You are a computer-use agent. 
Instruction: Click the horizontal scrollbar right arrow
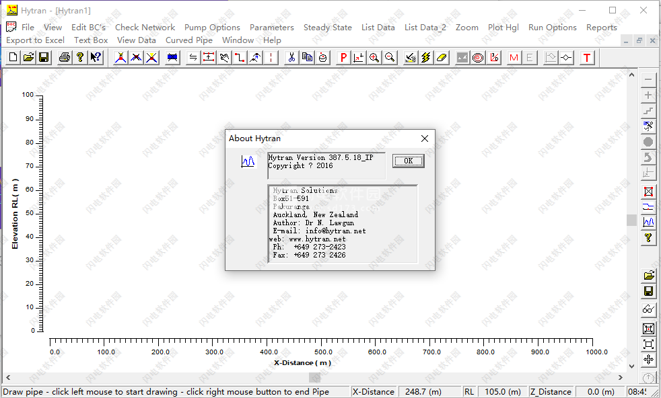point(621,377)
